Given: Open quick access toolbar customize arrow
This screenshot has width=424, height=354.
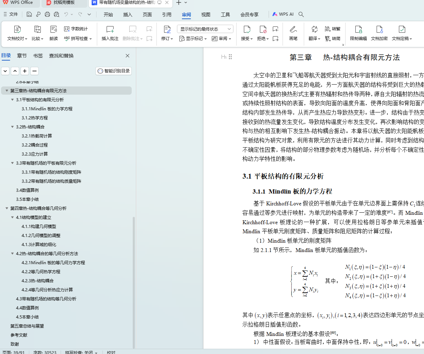Looking at the screenshot, I should (89, 14).
